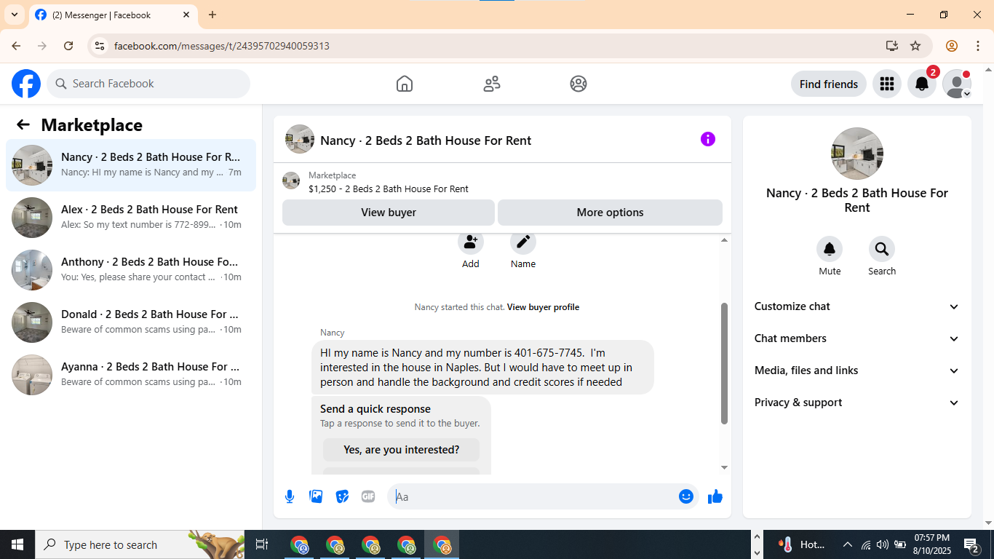Image resolution: width=994 pixels, height=559 pixels.
Task: Open the Groups icon in top navigation
Action: 578,84
